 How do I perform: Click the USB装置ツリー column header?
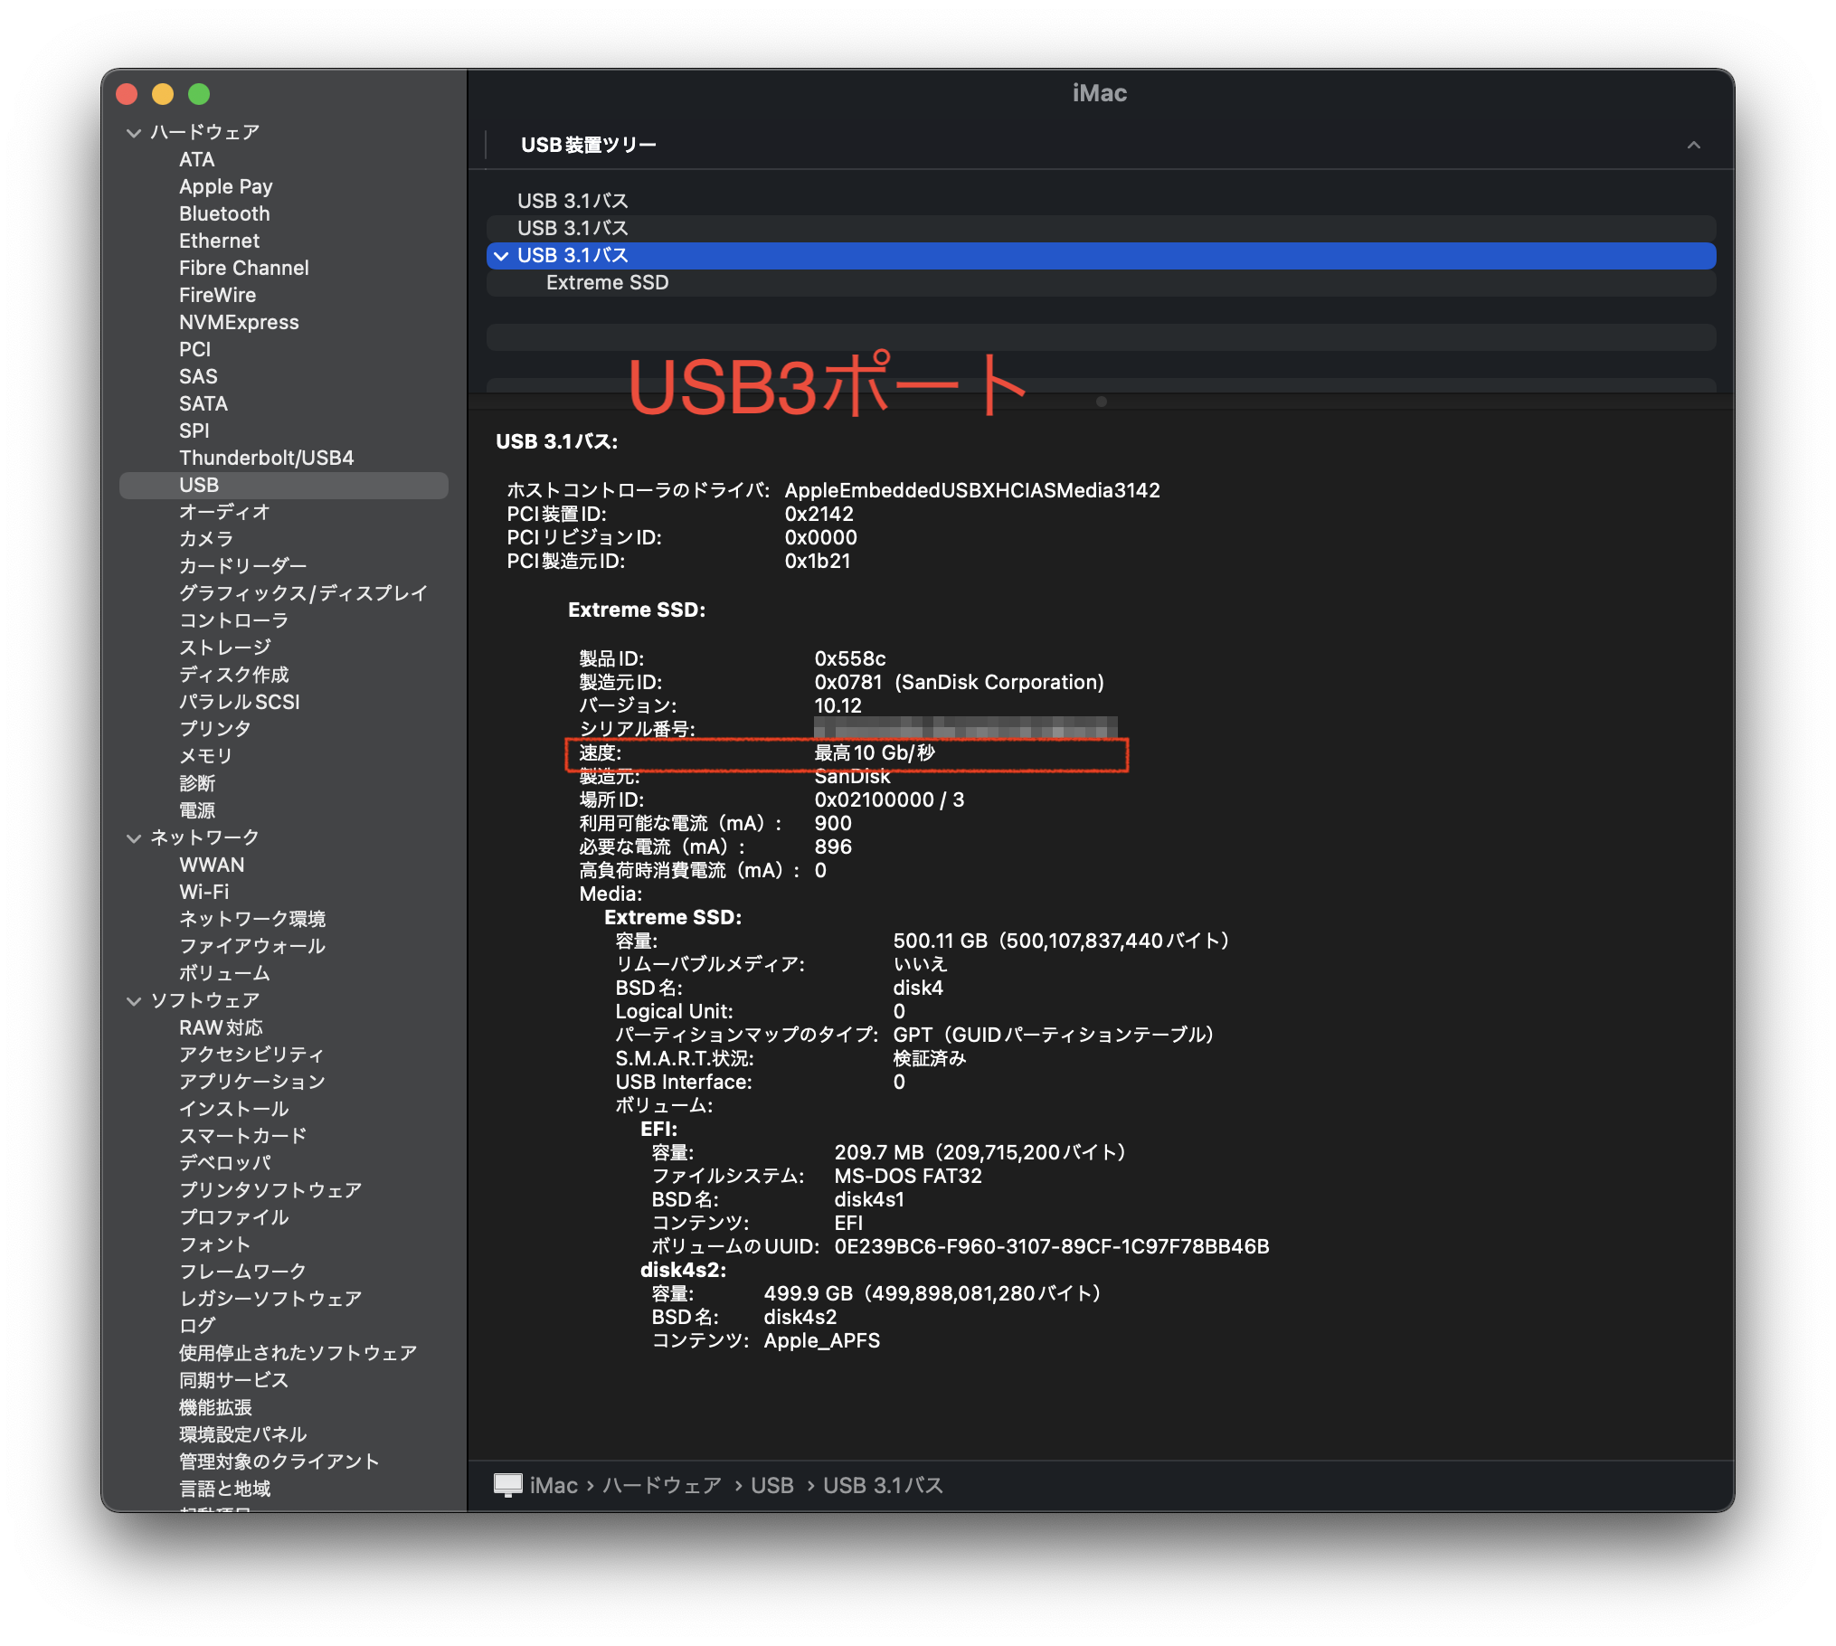(x=589, y=145)
